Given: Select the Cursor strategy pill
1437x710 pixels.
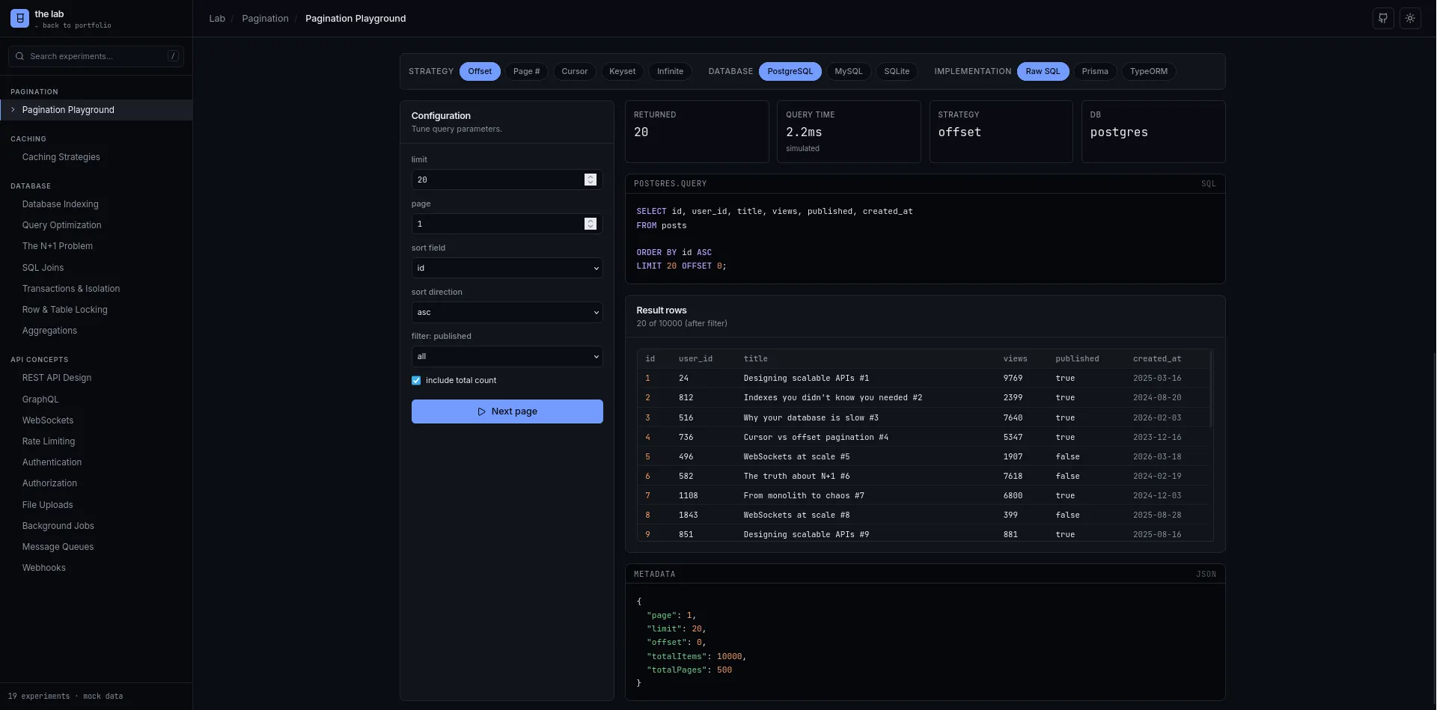Looking at the screenshot, I should pos(575,72).
